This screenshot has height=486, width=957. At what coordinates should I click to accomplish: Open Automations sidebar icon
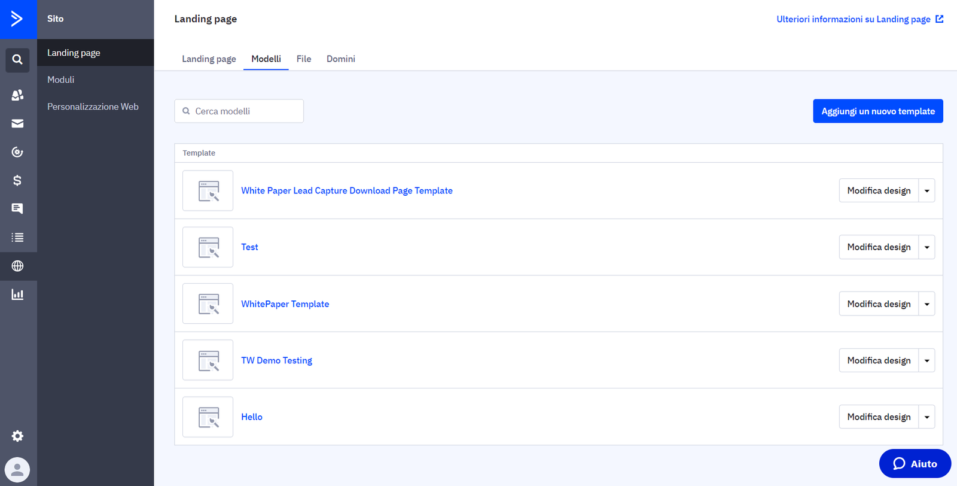tap(17, 152)
